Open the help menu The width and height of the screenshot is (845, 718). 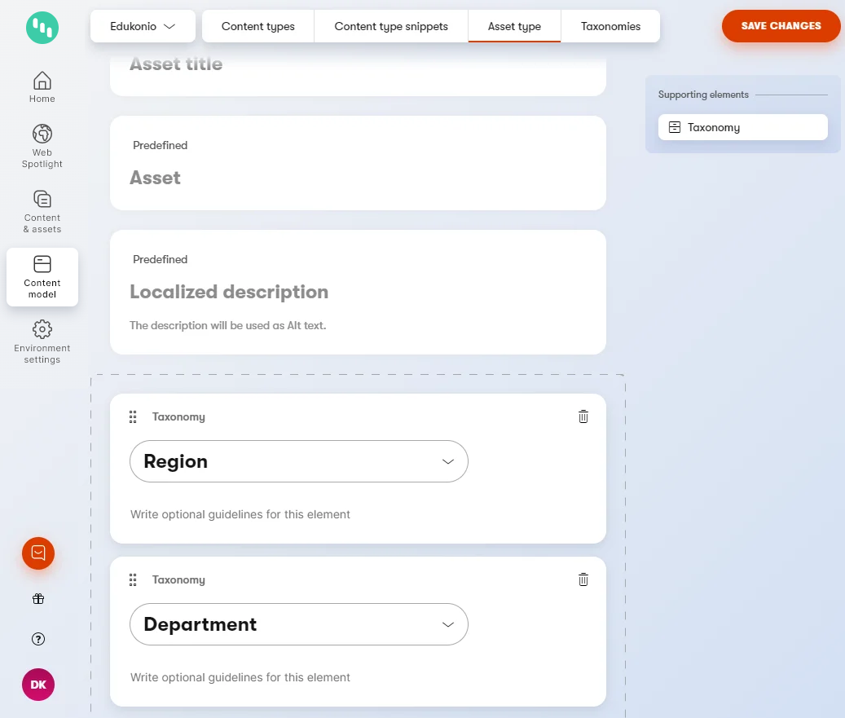click(37, 639)
